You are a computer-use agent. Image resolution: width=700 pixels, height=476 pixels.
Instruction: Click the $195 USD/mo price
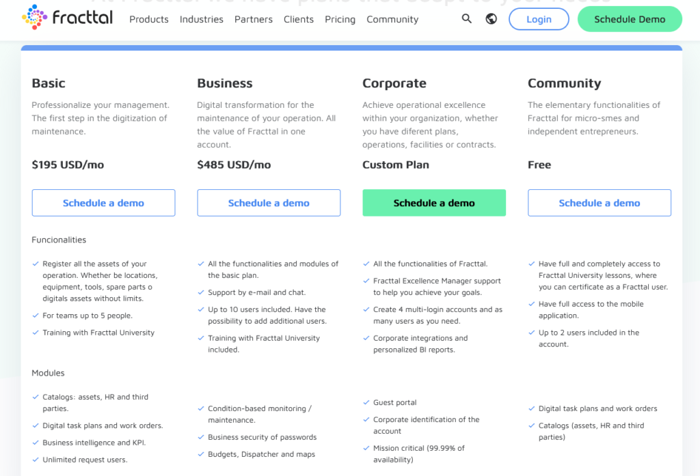(68, 165)
